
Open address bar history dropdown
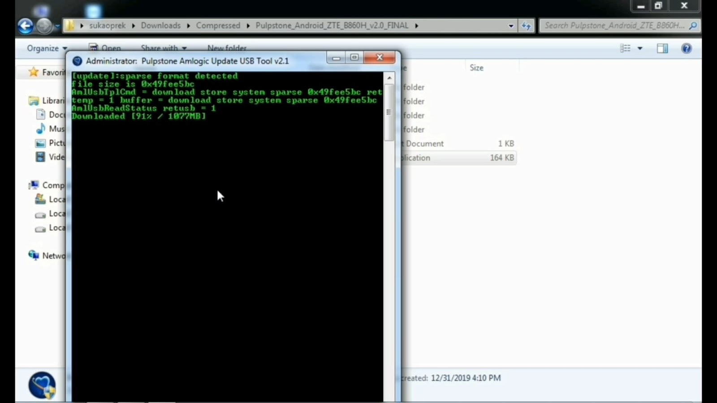pyautogui.click(x=511, y=26)
